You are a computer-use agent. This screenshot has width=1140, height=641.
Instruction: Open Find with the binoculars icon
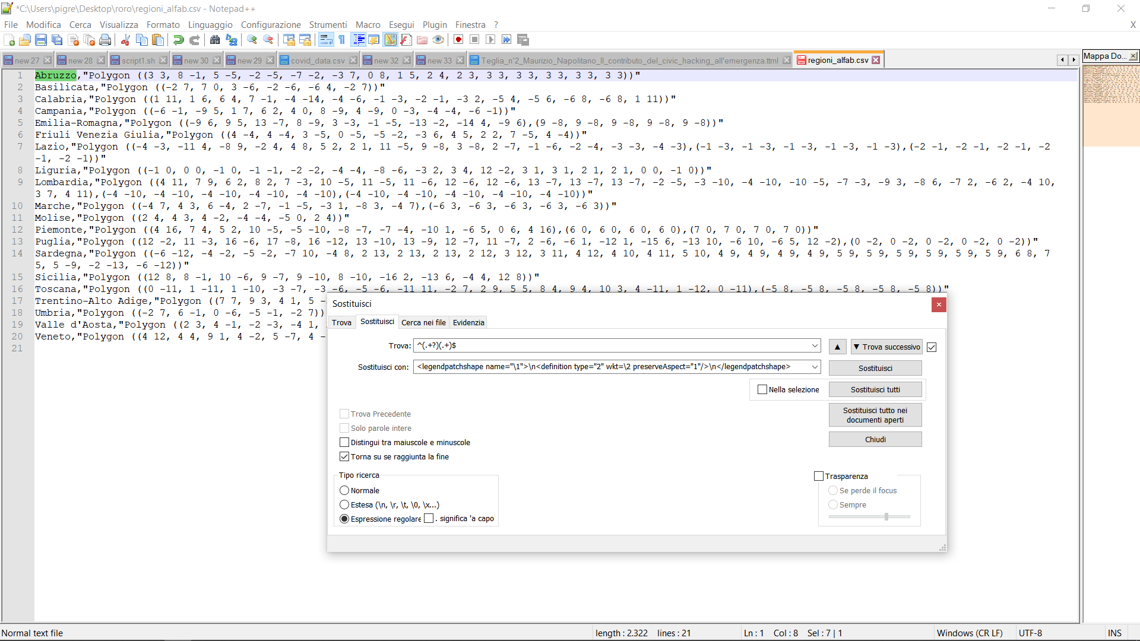215,40
